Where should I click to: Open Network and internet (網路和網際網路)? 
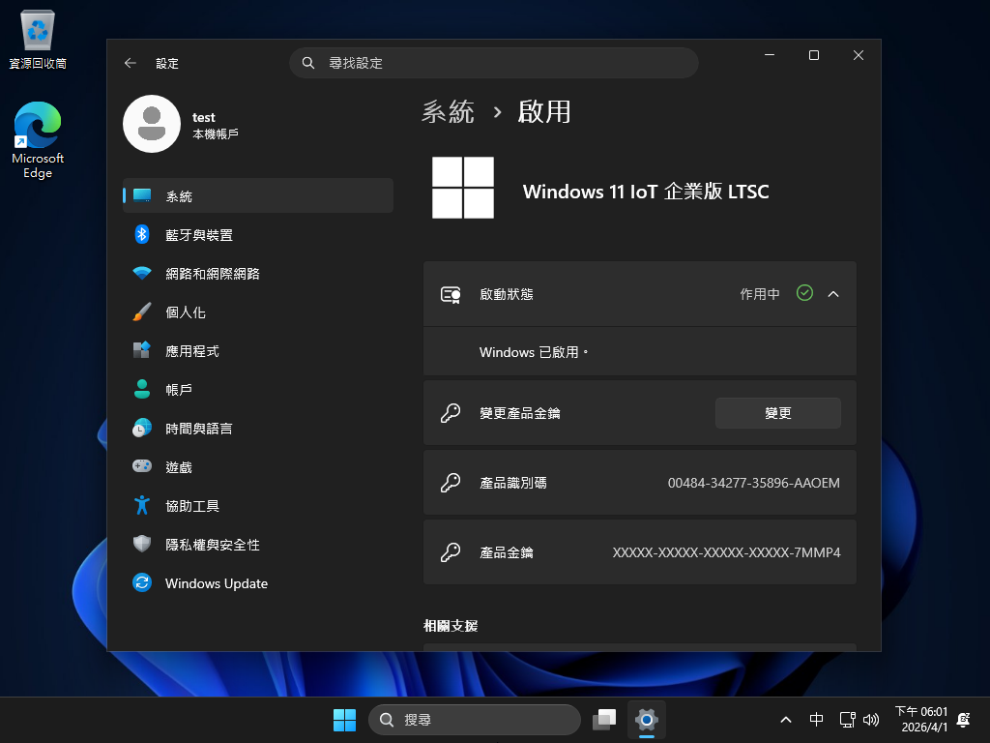pos(212,274)
